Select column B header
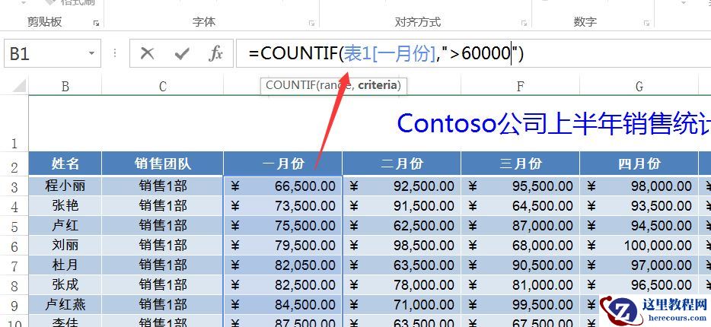Image resolution: width=711 pixels, height=327 pixels. point(65,86)
